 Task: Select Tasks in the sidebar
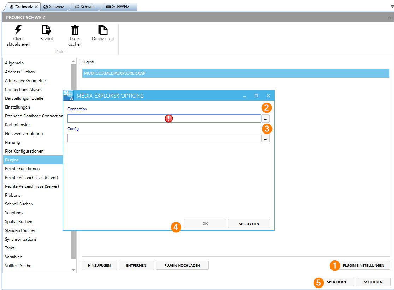(x=10, y=248)
